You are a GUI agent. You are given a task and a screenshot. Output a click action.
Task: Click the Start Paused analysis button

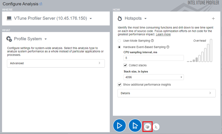tap(135, 126)
